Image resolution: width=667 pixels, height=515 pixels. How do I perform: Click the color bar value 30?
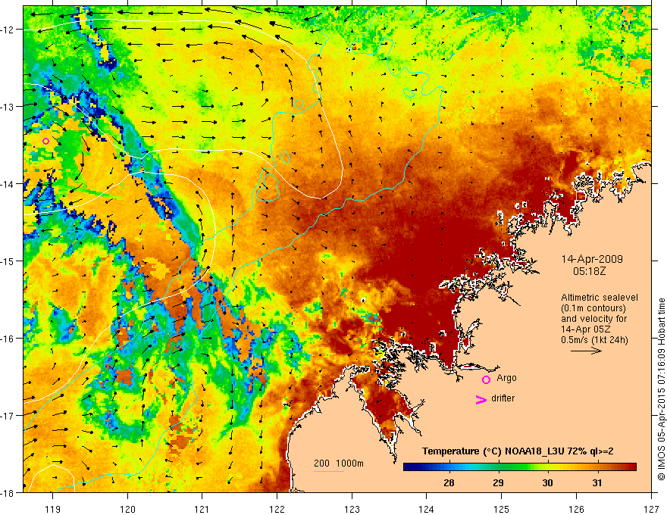(547, 482)
